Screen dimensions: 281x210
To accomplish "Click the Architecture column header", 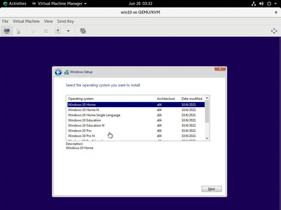I will [167, 98].
